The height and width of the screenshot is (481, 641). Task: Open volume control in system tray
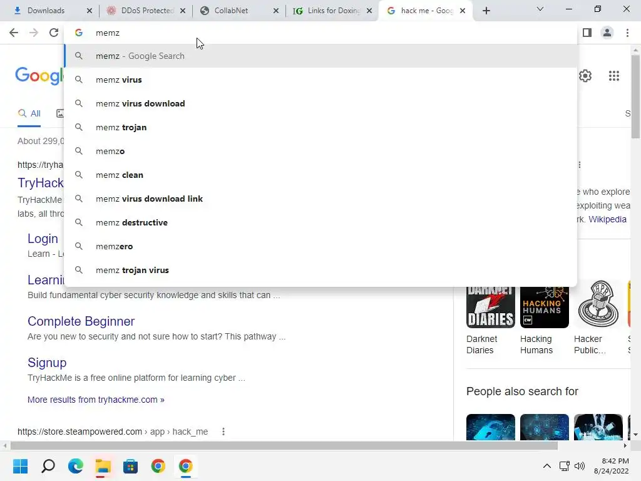[x=579, y=466]
